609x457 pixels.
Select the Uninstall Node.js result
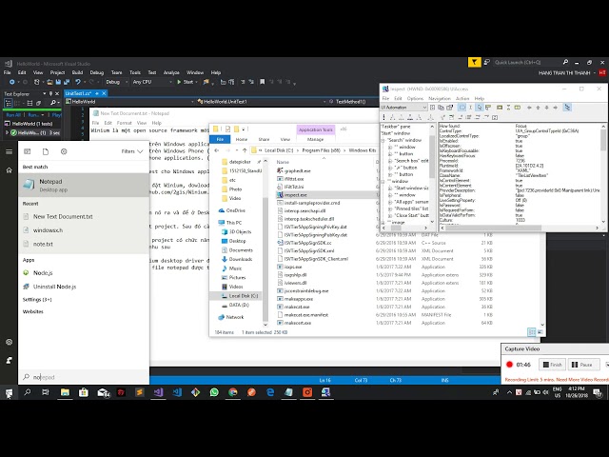pos(84,287)
